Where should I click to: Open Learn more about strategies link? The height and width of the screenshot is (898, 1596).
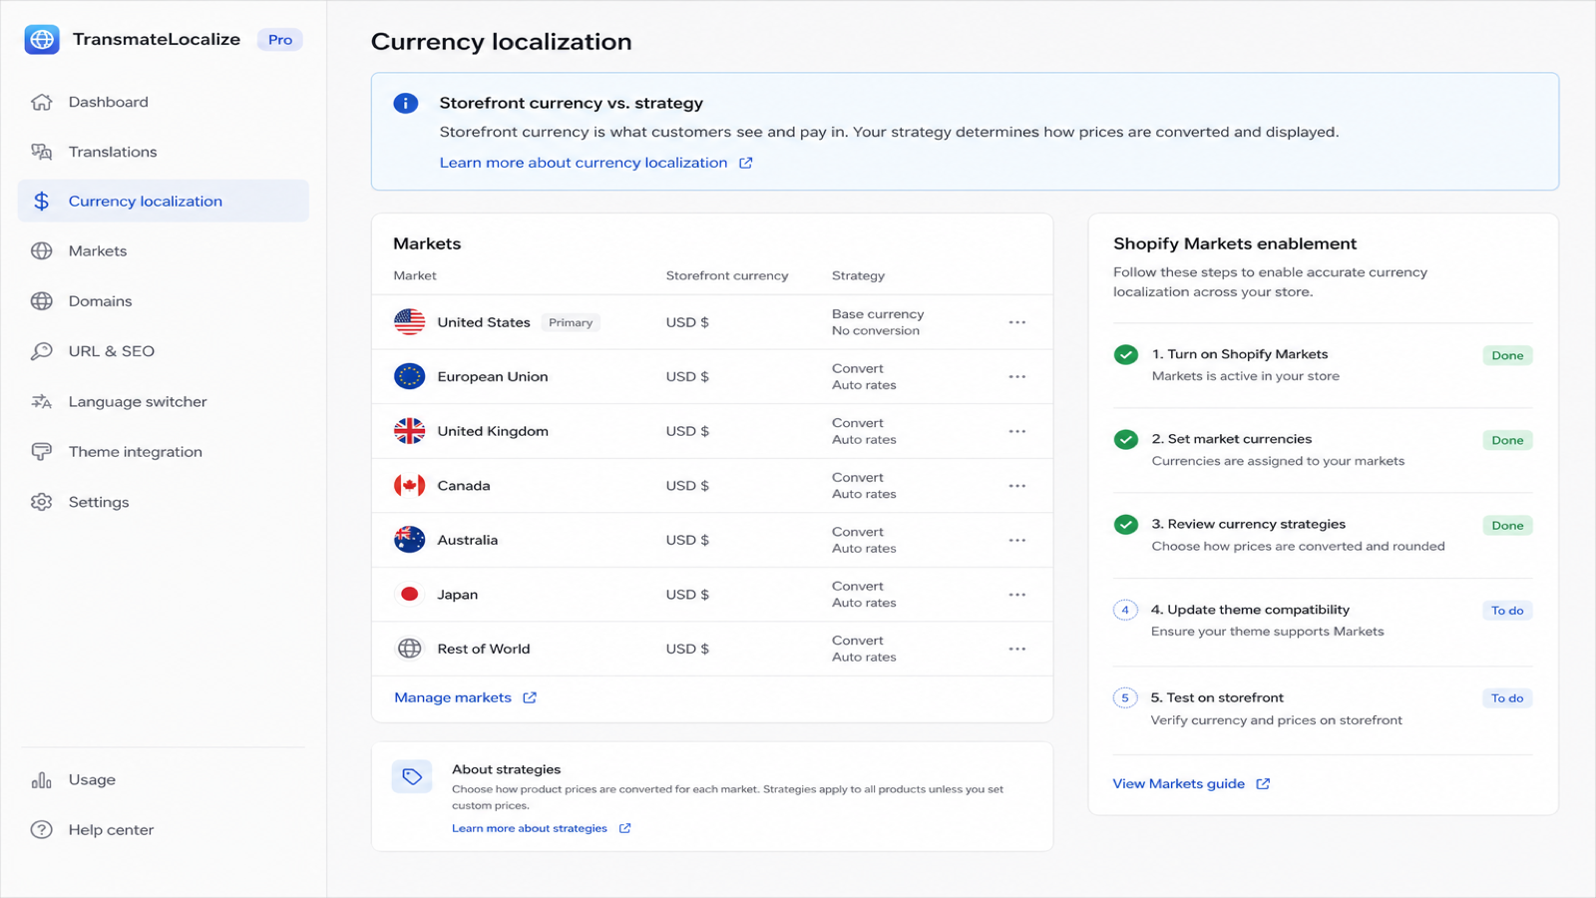[x=541, y=828]
